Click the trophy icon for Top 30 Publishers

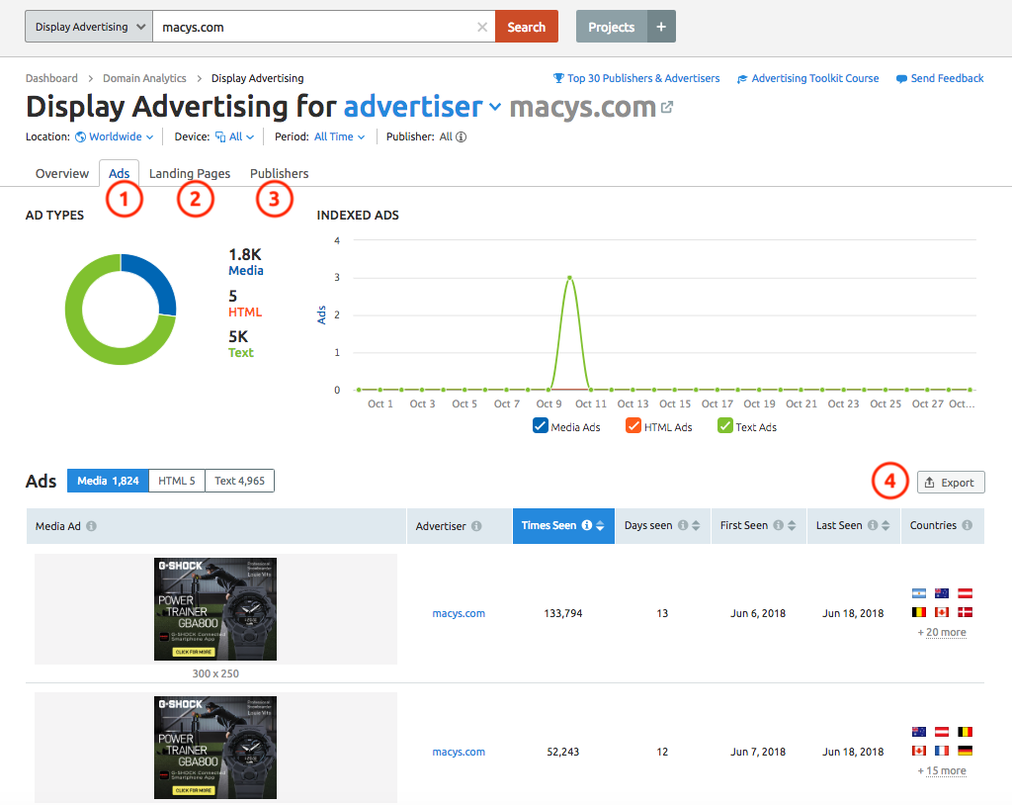[x=559, y=78]
